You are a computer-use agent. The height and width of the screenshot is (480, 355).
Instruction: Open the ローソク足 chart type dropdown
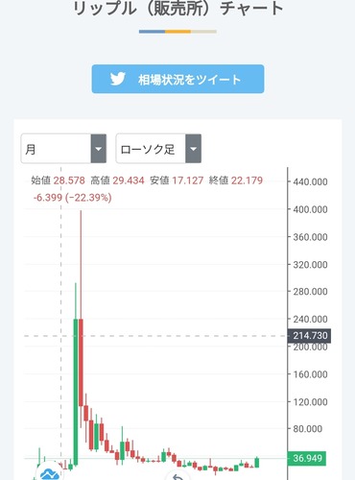pos(158,149)
